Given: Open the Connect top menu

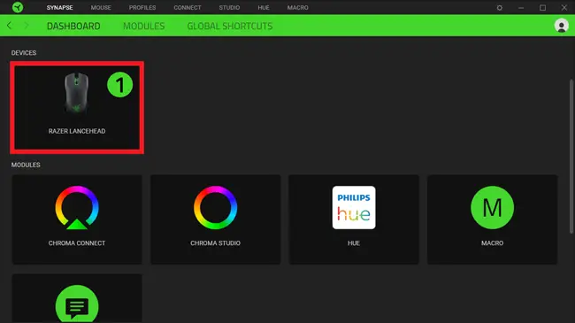Looking at the screenshot, I should [188, 8].
